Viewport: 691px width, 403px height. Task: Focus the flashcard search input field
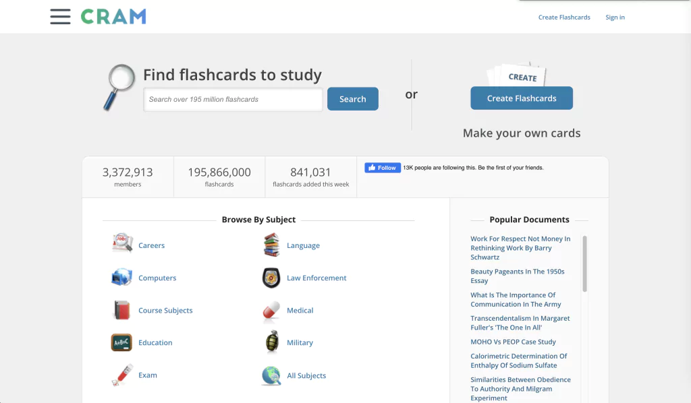point(233,100)
